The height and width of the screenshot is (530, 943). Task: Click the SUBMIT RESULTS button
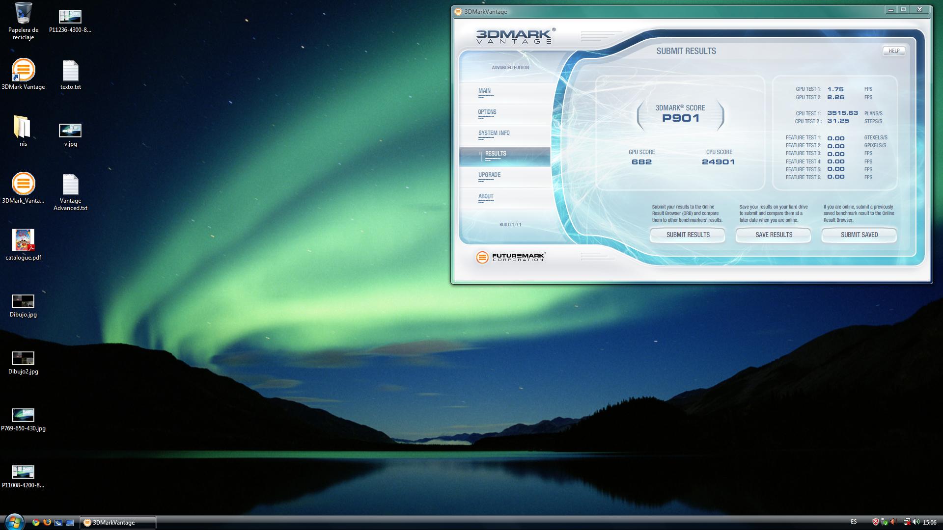(x=688, y=235)
